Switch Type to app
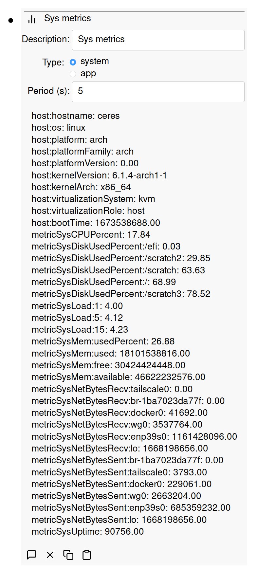The width and height of the screenshot is (256, 570). [x=73, y=74]
